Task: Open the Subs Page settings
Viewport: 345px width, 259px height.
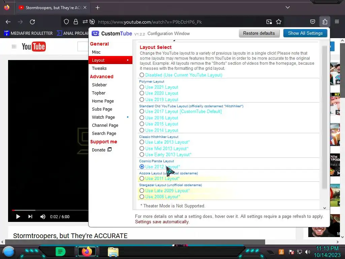Action: tap(102, 109)
